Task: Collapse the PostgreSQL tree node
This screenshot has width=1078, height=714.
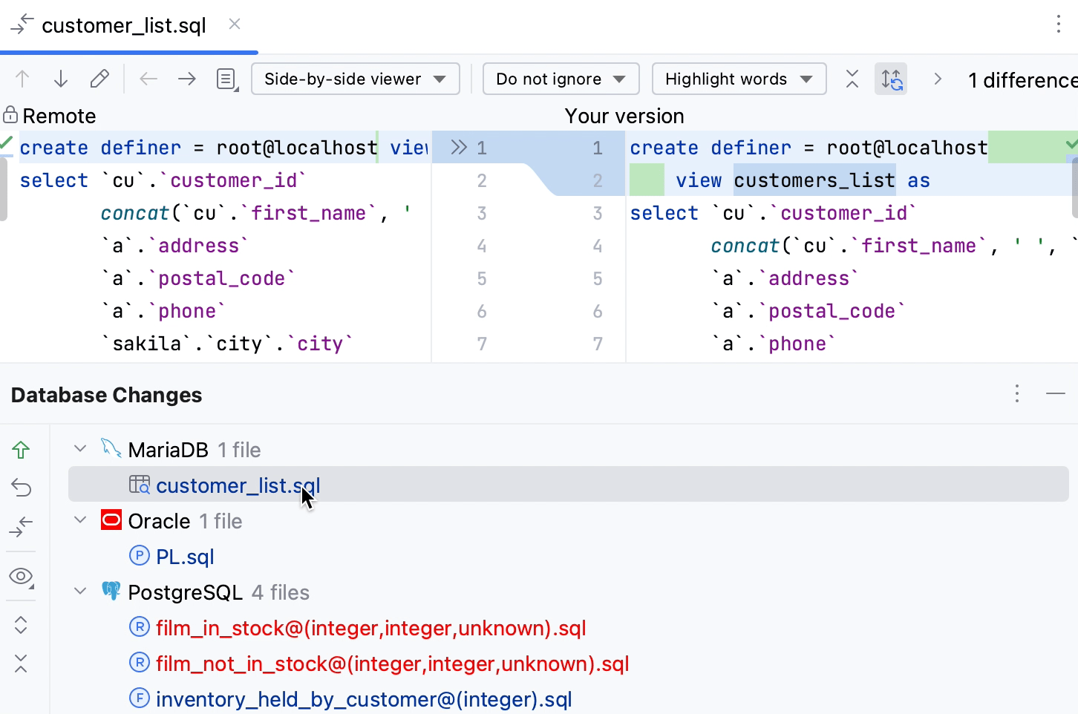Action: (79, 592)
